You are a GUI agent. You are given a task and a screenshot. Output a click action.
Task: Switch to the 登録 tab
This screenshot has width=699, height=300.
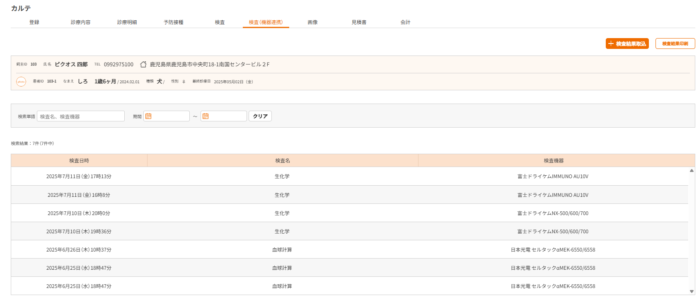(x=34, y=22)
